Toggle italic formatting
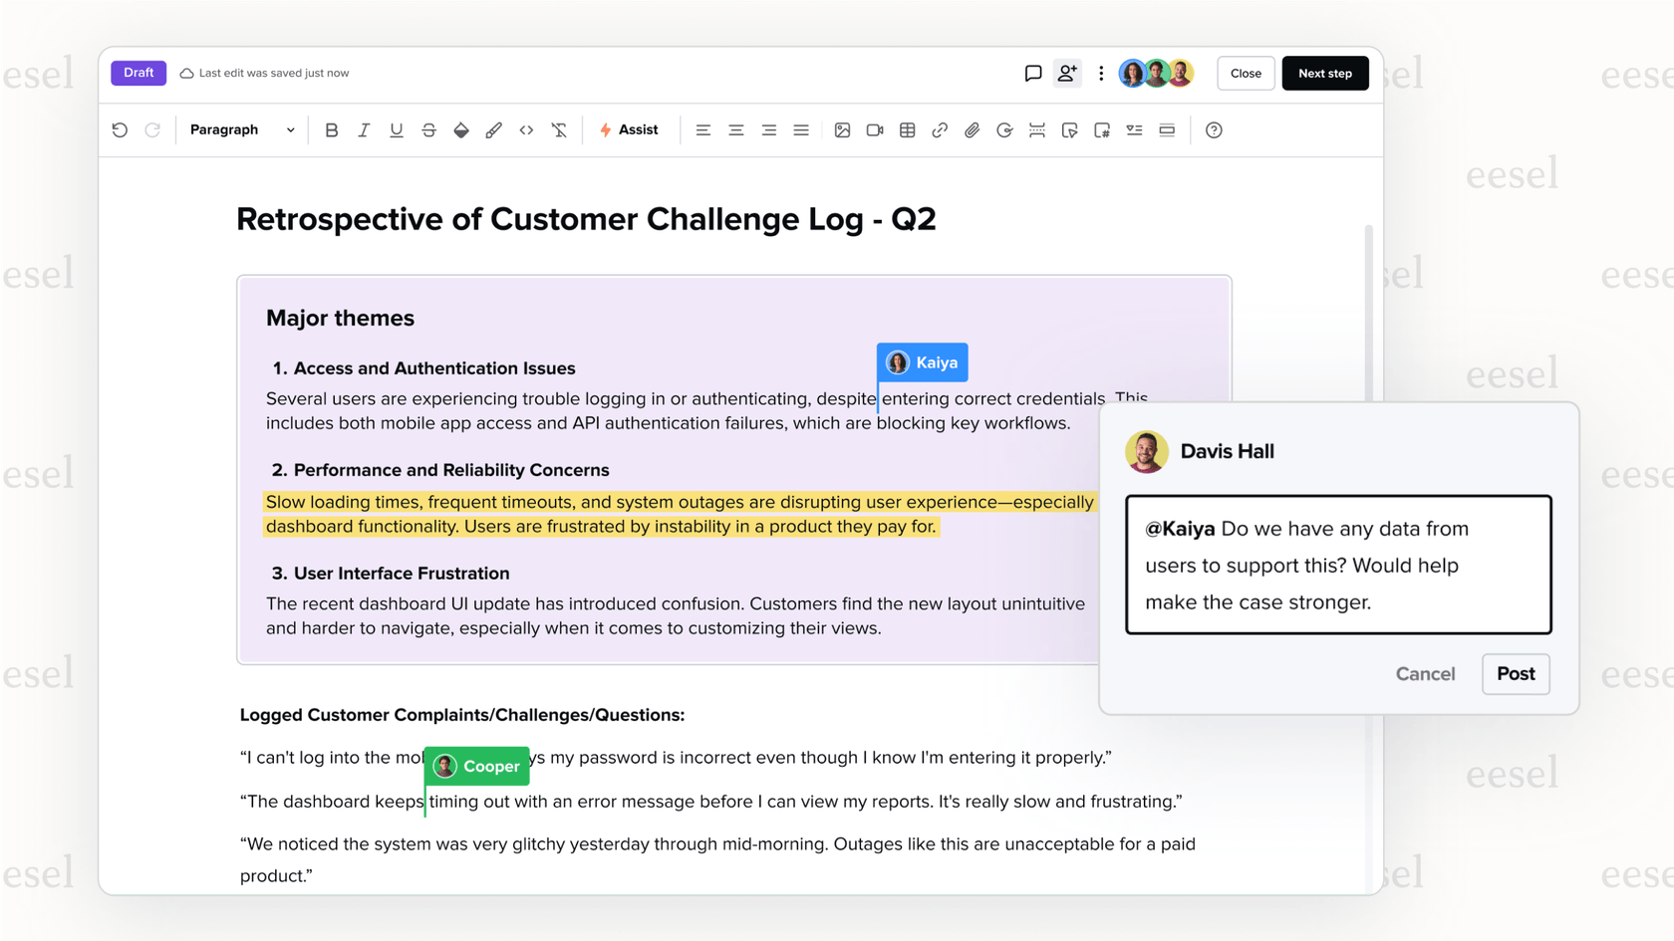 [x=364, y=129]
